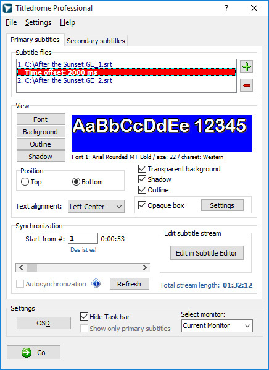This screenshot has height=370, width=269.
Task: Click the Go button
Action: (34, 353)
